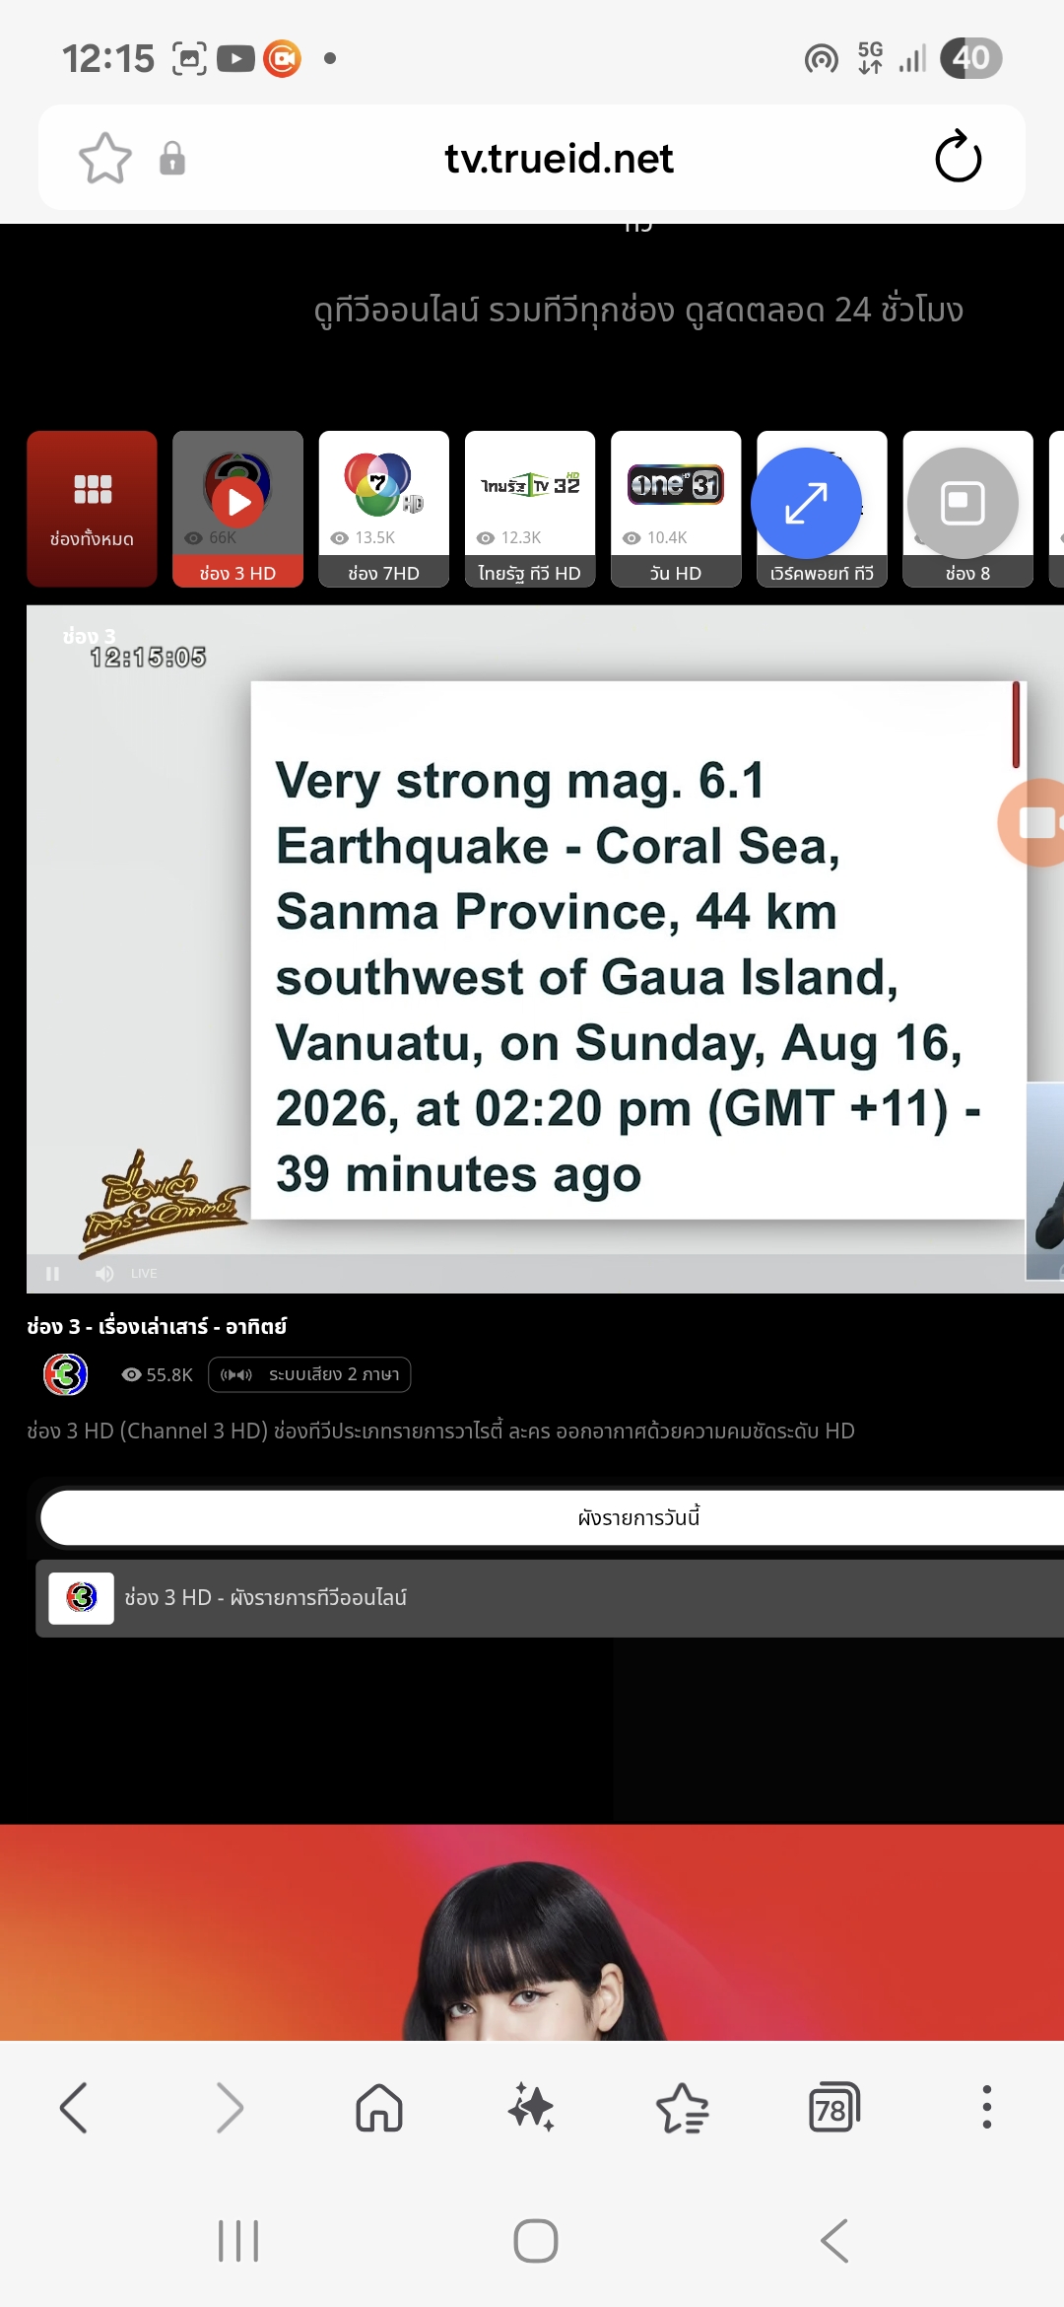Toggle dual-language audio system option
The height and width of the screenshot is (2307, 1064).
coord(309,1374)
